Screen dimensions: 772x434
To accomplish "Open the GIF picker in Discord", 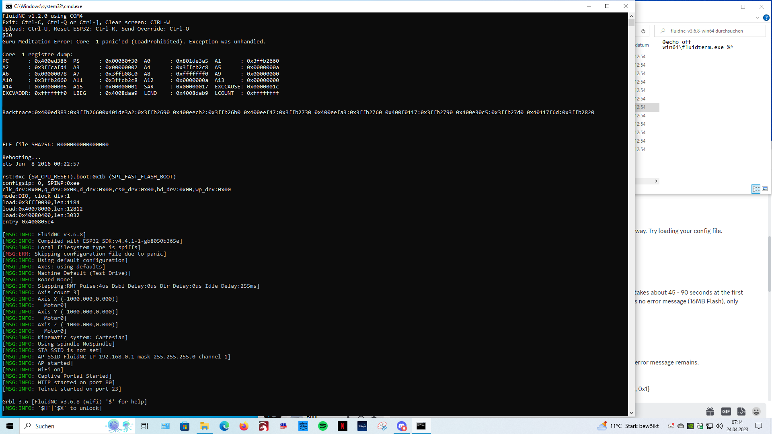I will pyautogui.click(x=726, y=411).
